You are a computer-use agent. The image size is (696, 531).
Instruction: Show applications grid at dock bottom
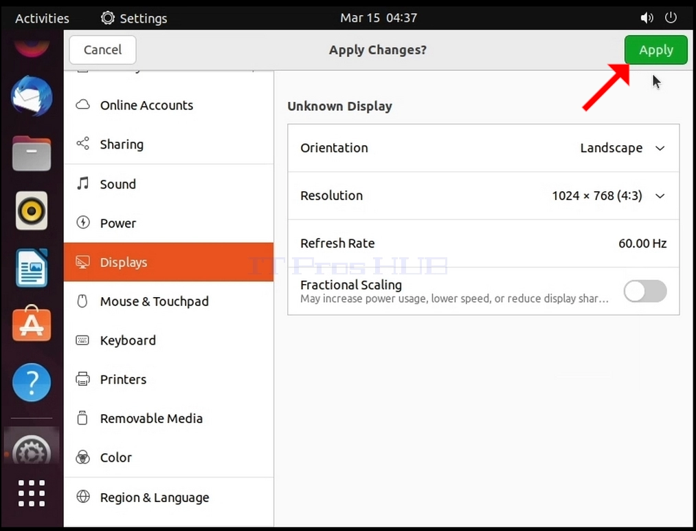click(x=32, y=493)
